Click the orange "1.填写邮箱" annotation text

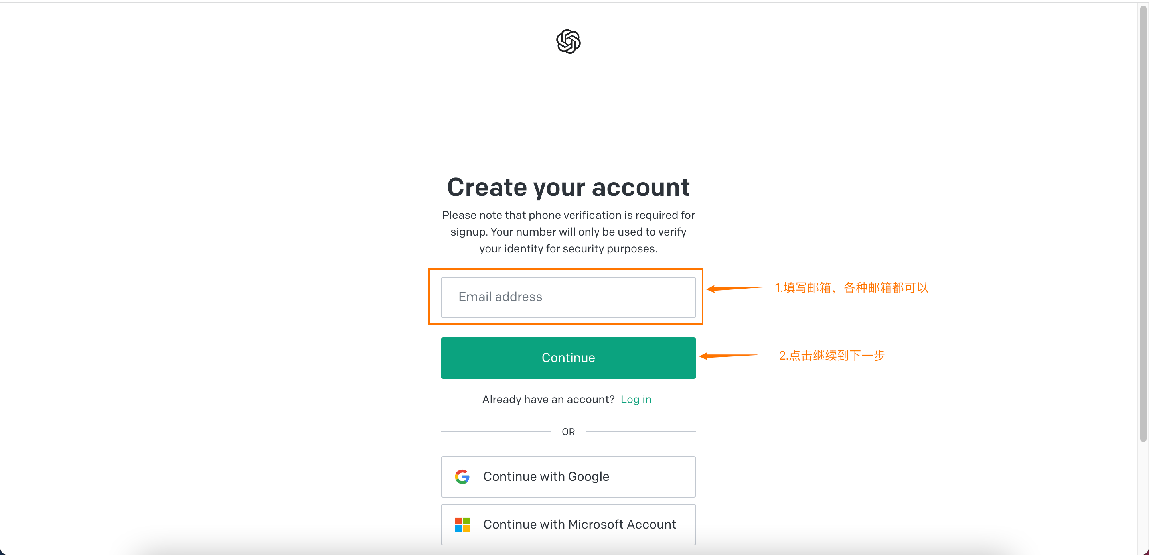[851, 288]
